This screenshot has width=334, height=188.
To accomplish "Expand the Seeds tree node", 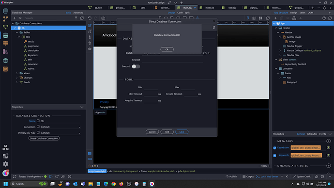I will [17, 82].
